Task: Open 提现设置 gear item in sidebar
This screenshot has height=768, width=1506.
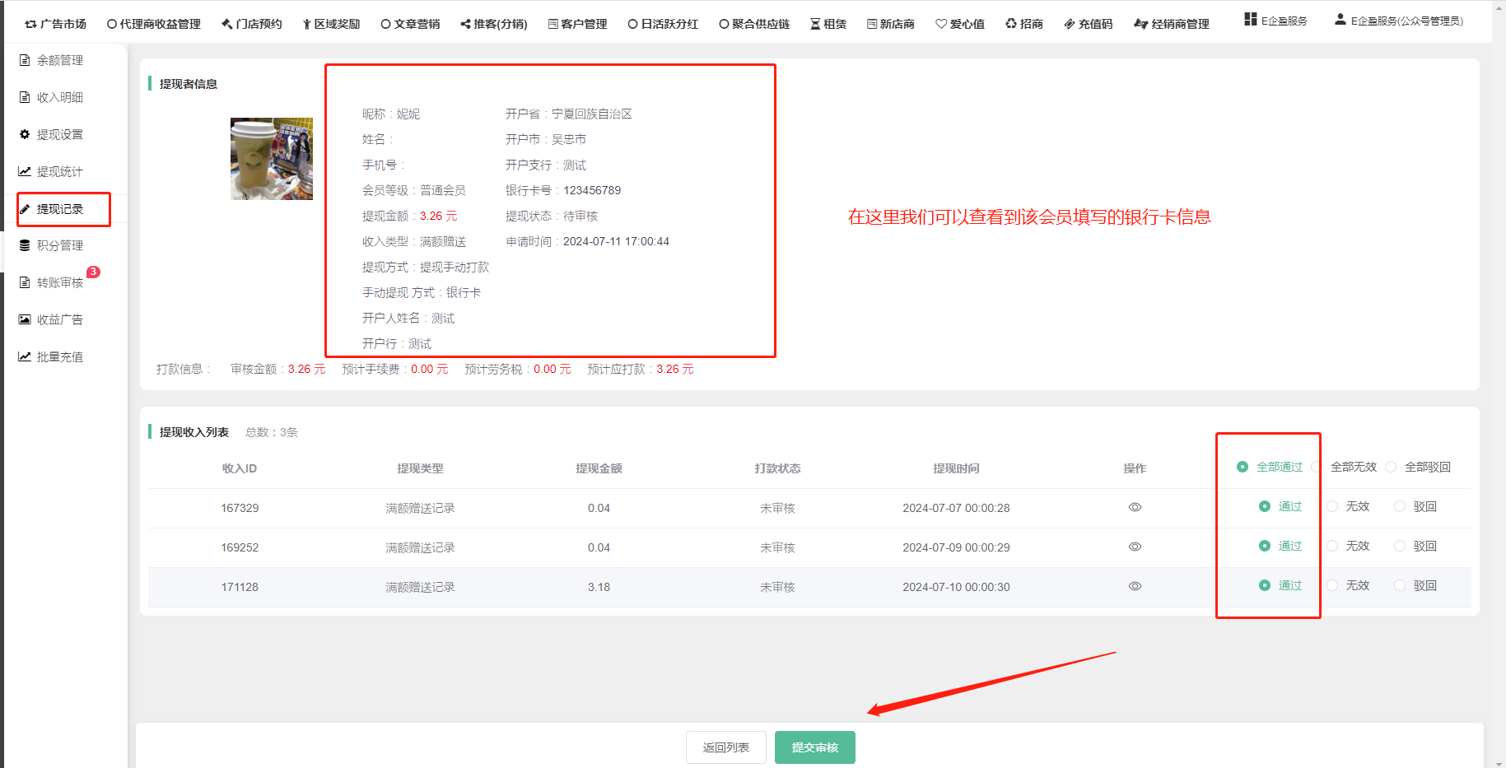Action: (x=59, y=134)
